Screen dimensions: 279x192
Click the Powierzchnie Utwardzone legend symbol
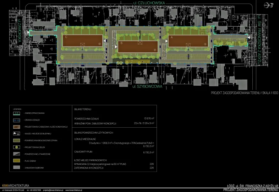click(16, 154)
